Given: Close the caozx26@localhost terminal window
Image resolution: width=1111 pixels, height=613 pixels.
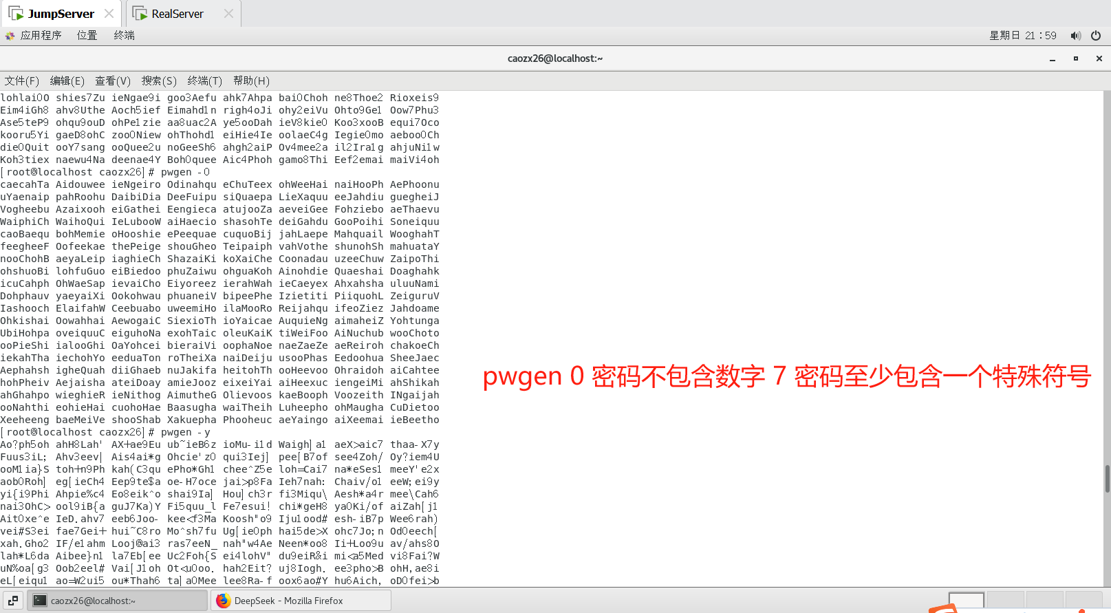Looking at the screenshot, I should click(x=1099, y=58).
